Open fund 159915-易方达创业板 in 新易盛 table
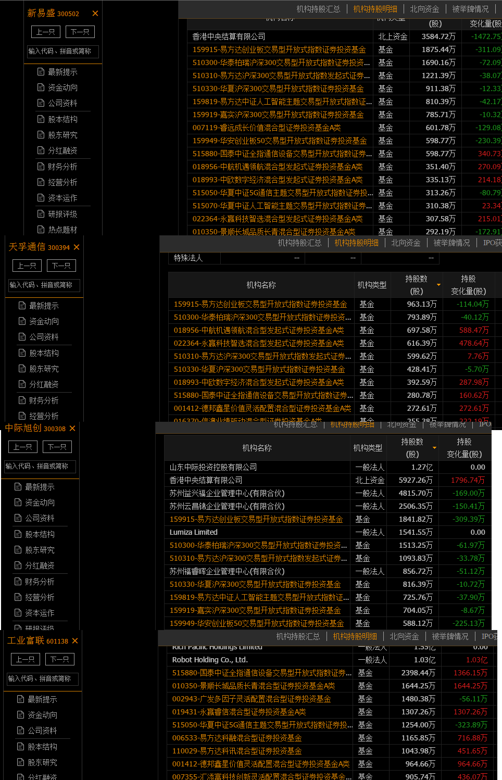Viewport: 502px width, 780px height. [x=279, y=49]
